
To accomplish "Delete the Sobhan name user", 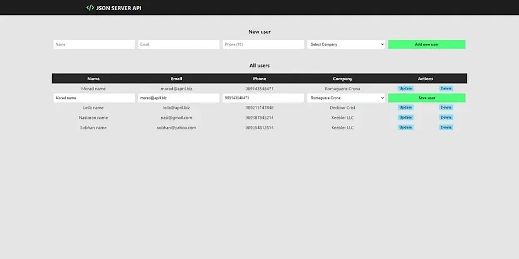I will 446,127.
